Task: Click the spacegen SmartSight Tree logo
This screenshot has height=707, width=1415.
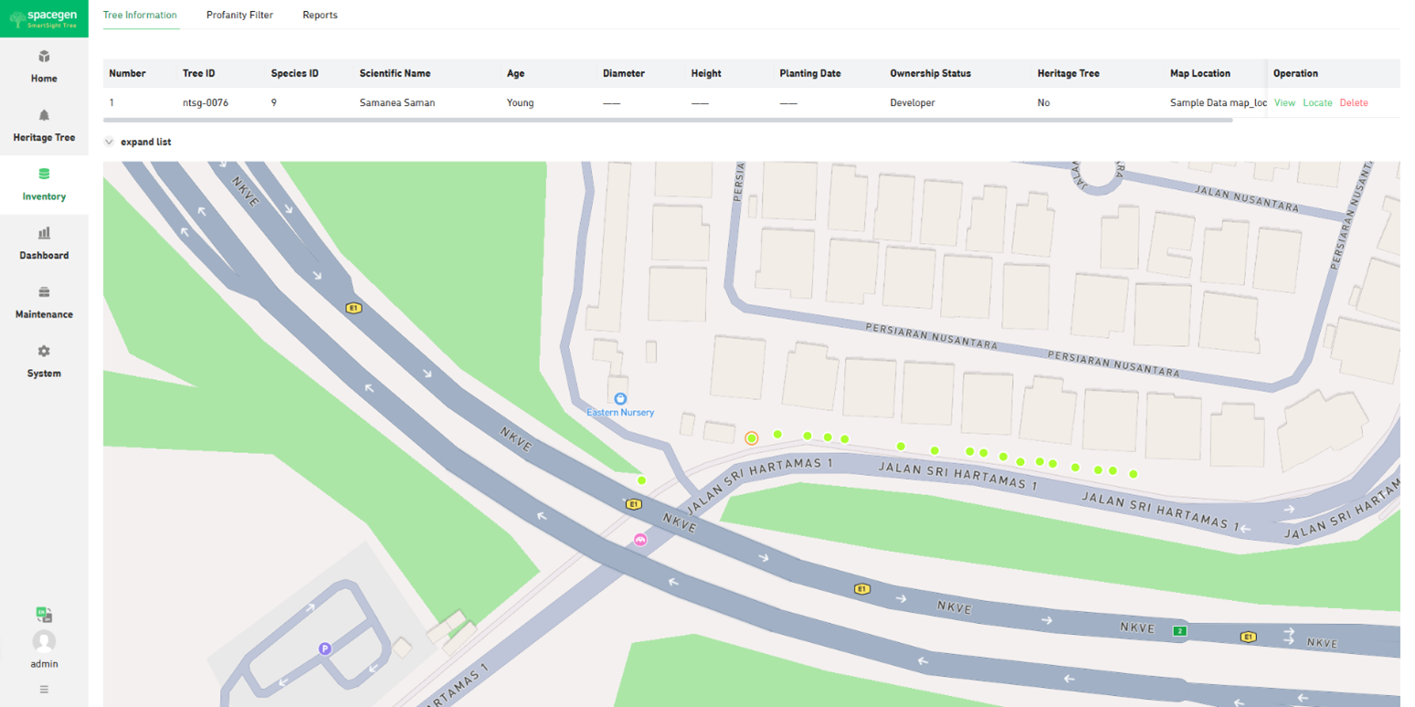Action: (x=44, y=18)
